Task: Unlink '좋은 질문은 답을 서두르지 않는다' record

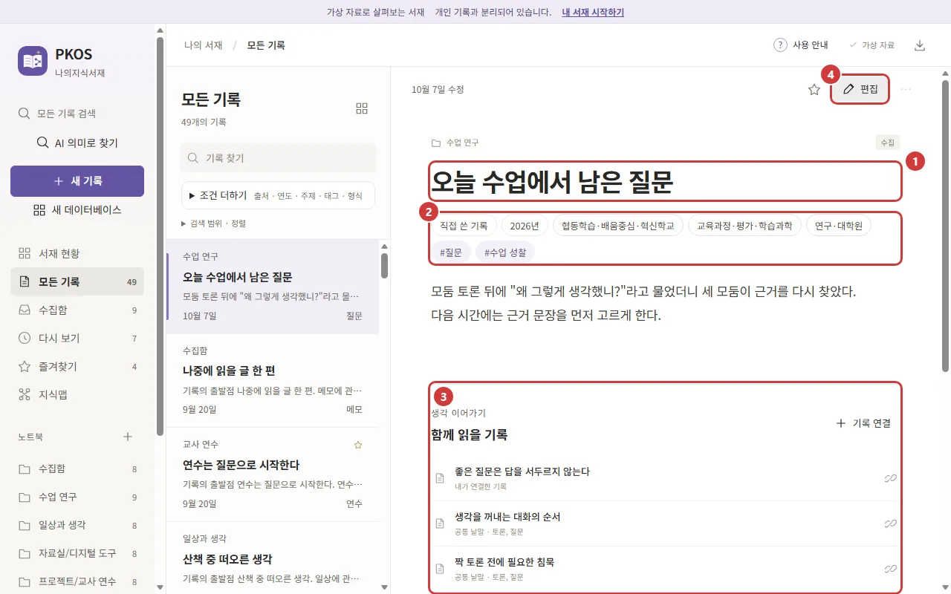Action: (x=890, y=478)
